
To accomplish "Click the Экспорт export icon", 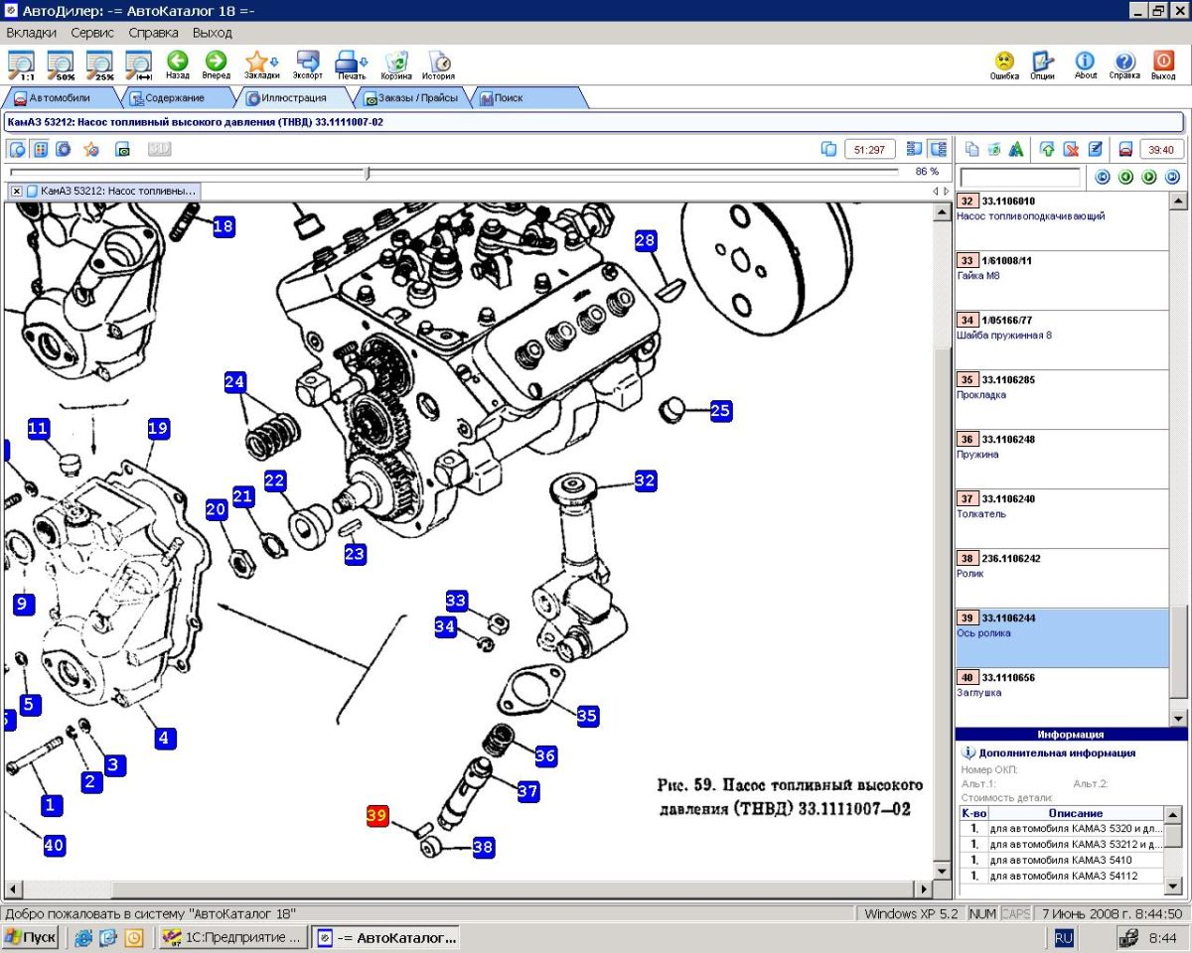I will [308, 66].
